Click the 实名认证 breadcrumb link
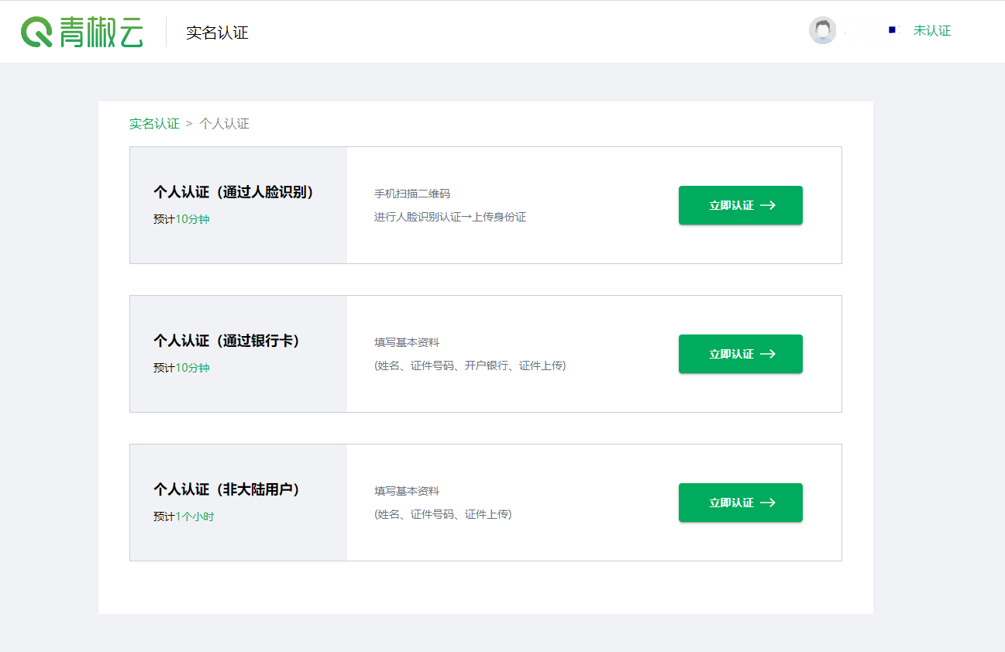1005x652 pixels. point(154,124)
